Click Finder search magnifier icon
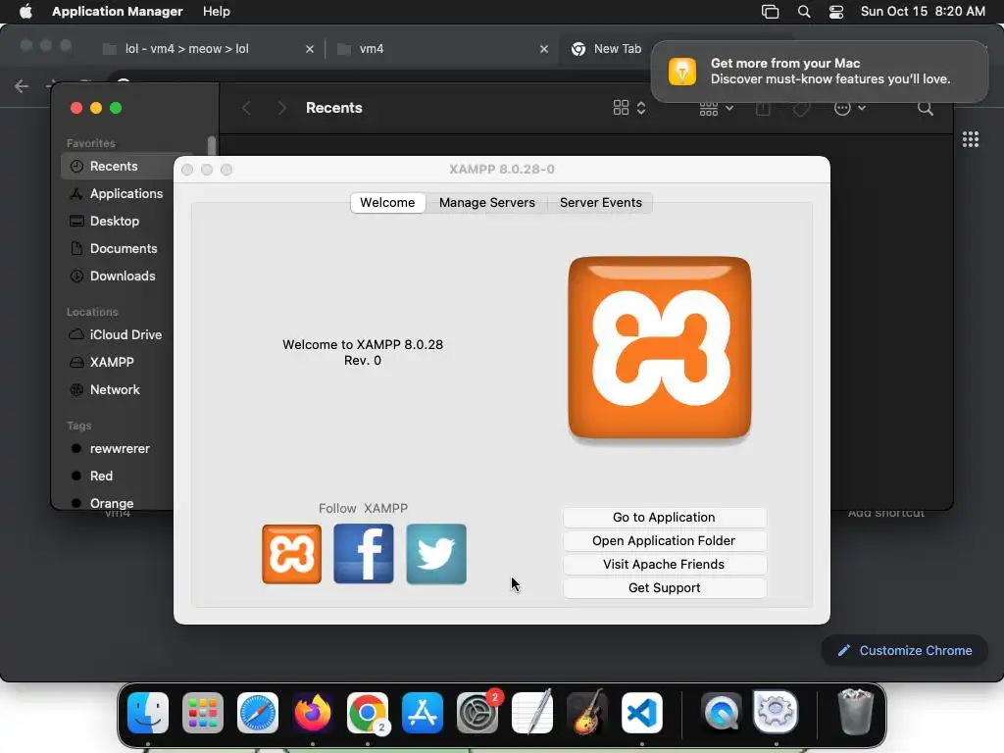The width and height of the screenshot is (1004, 753). coord(926,108)
